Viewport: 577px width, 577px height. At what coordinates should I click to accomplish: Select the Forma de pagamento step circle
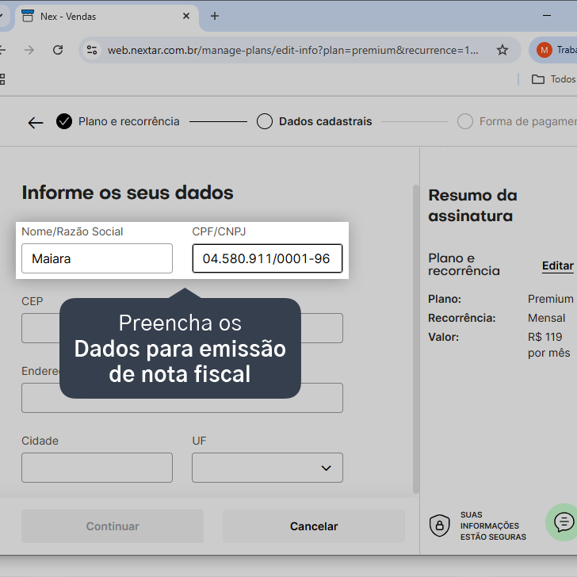[x=465, y=121]
